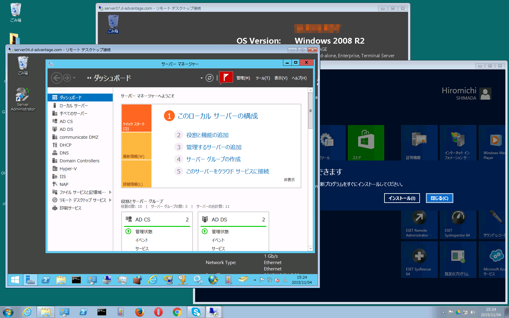Image resolution: width=509 pixels, height=318 pixels.
Task: Click the forward arrow in Server Manager
Action: (67, 78)
